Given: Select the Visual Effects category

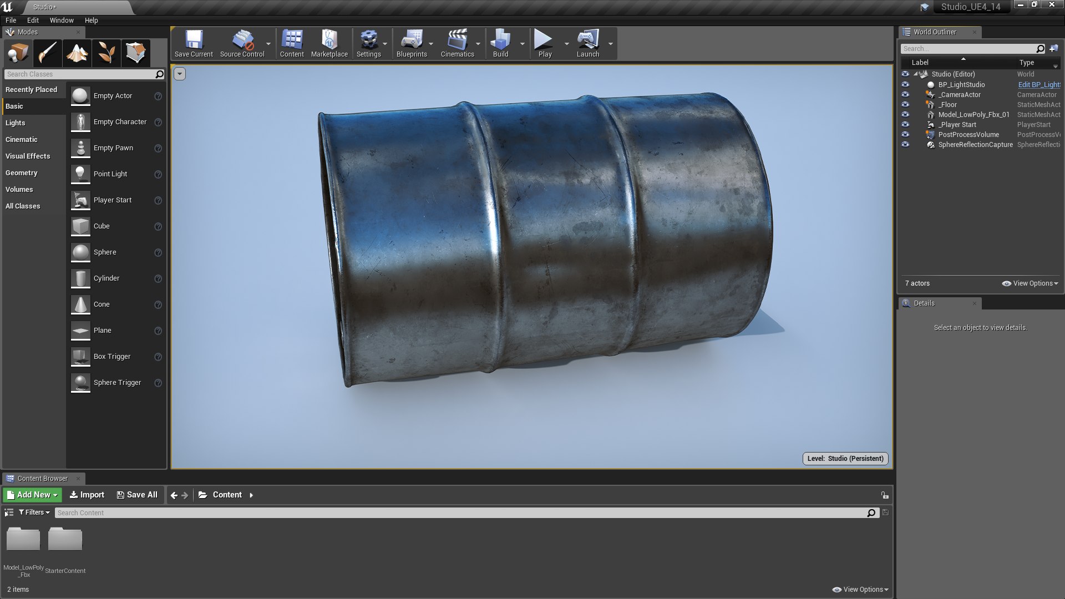Looking at the screenshot, I should coord(28,156).
